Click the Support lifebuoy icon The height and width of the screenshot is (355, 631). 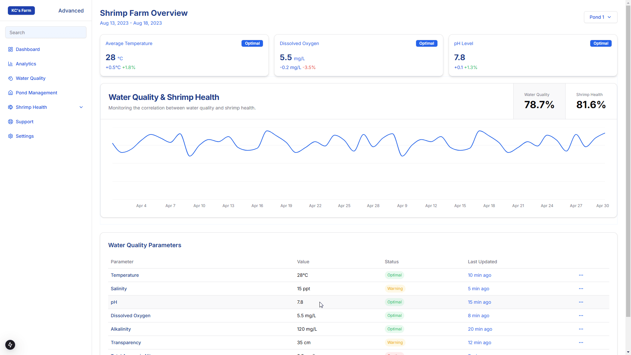tap(11, 122)
